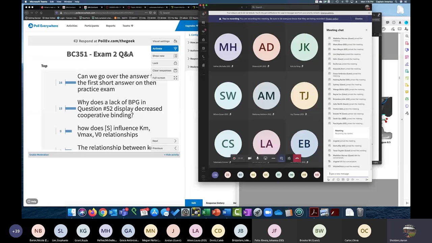Open Chat in the Teams sidebar
Image resolution: width=432 pixels, height=243 pixels.
[203, 23]
